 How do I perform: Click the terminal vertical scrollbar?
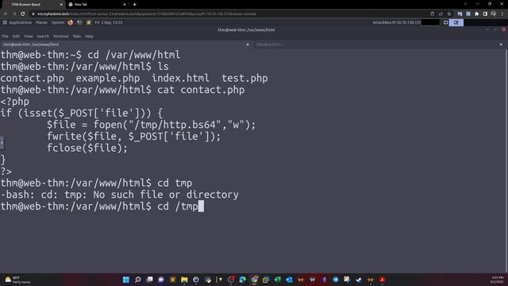click(506, 160)
